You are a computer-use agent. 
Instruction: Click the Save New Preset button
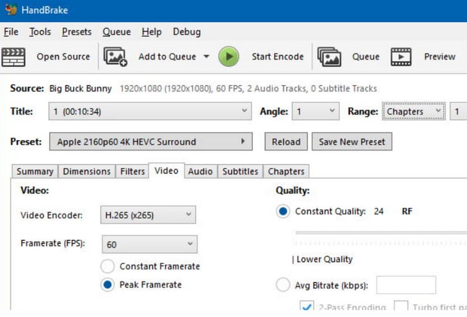pyautogui.click(x=351, y=141)
